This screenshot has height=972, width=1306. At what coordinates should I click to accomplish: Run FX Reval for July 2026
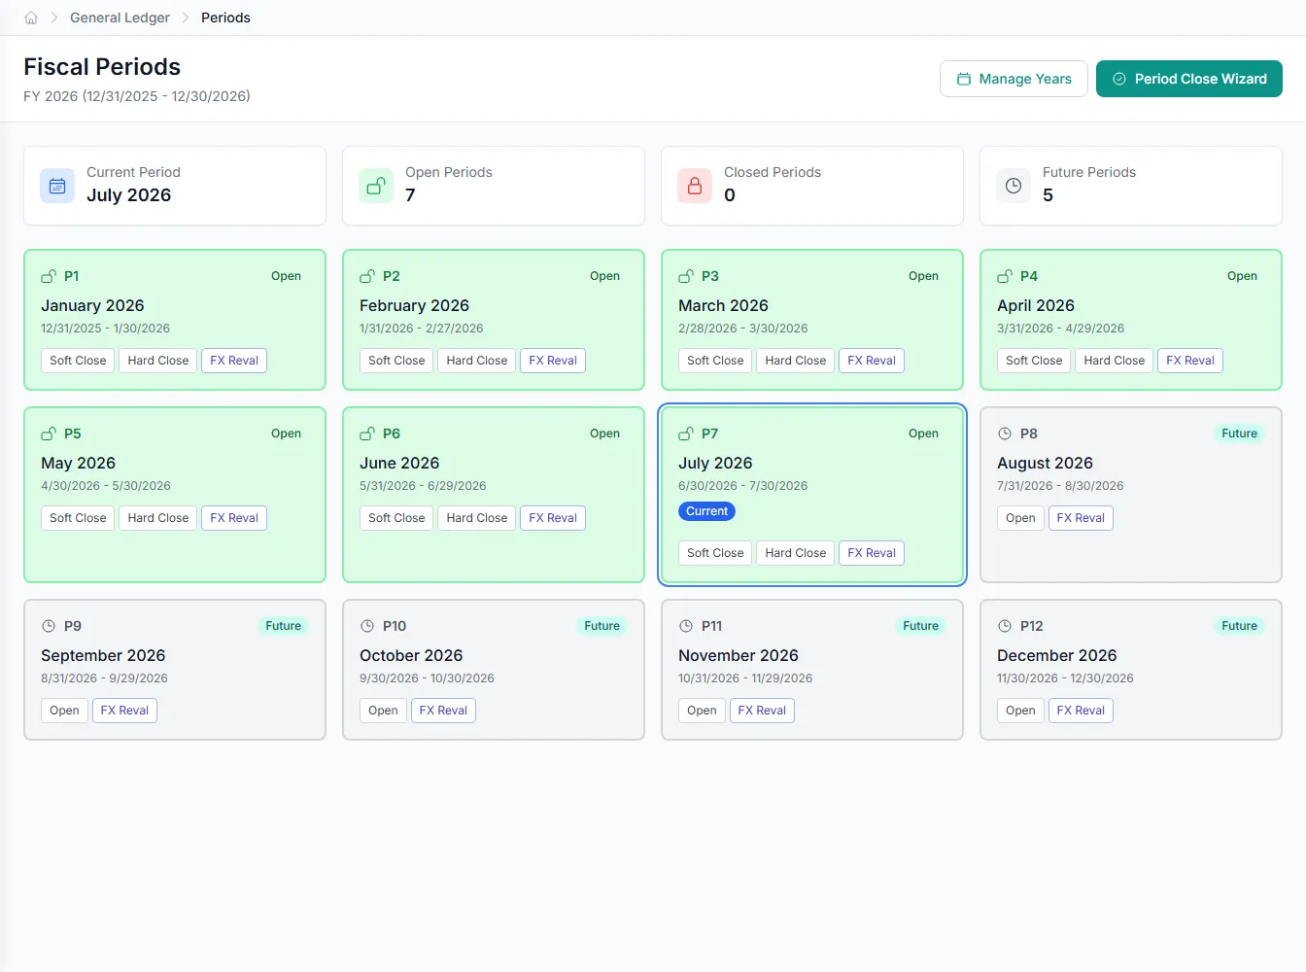(x=872, y=553)
